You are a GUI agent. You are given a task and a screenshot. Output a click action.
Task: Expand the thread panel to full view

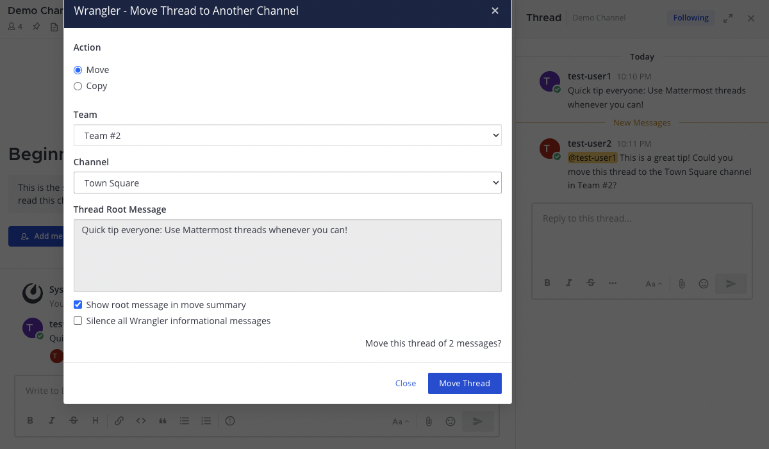click(x=728, y=19)
